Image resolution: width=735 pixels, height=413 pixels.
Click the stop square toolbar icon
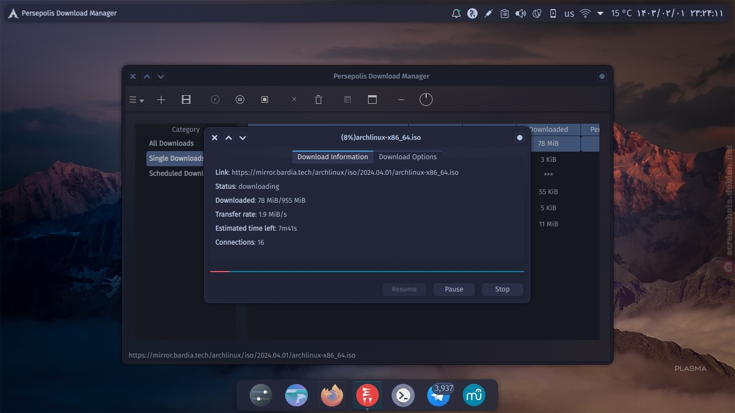265,99
